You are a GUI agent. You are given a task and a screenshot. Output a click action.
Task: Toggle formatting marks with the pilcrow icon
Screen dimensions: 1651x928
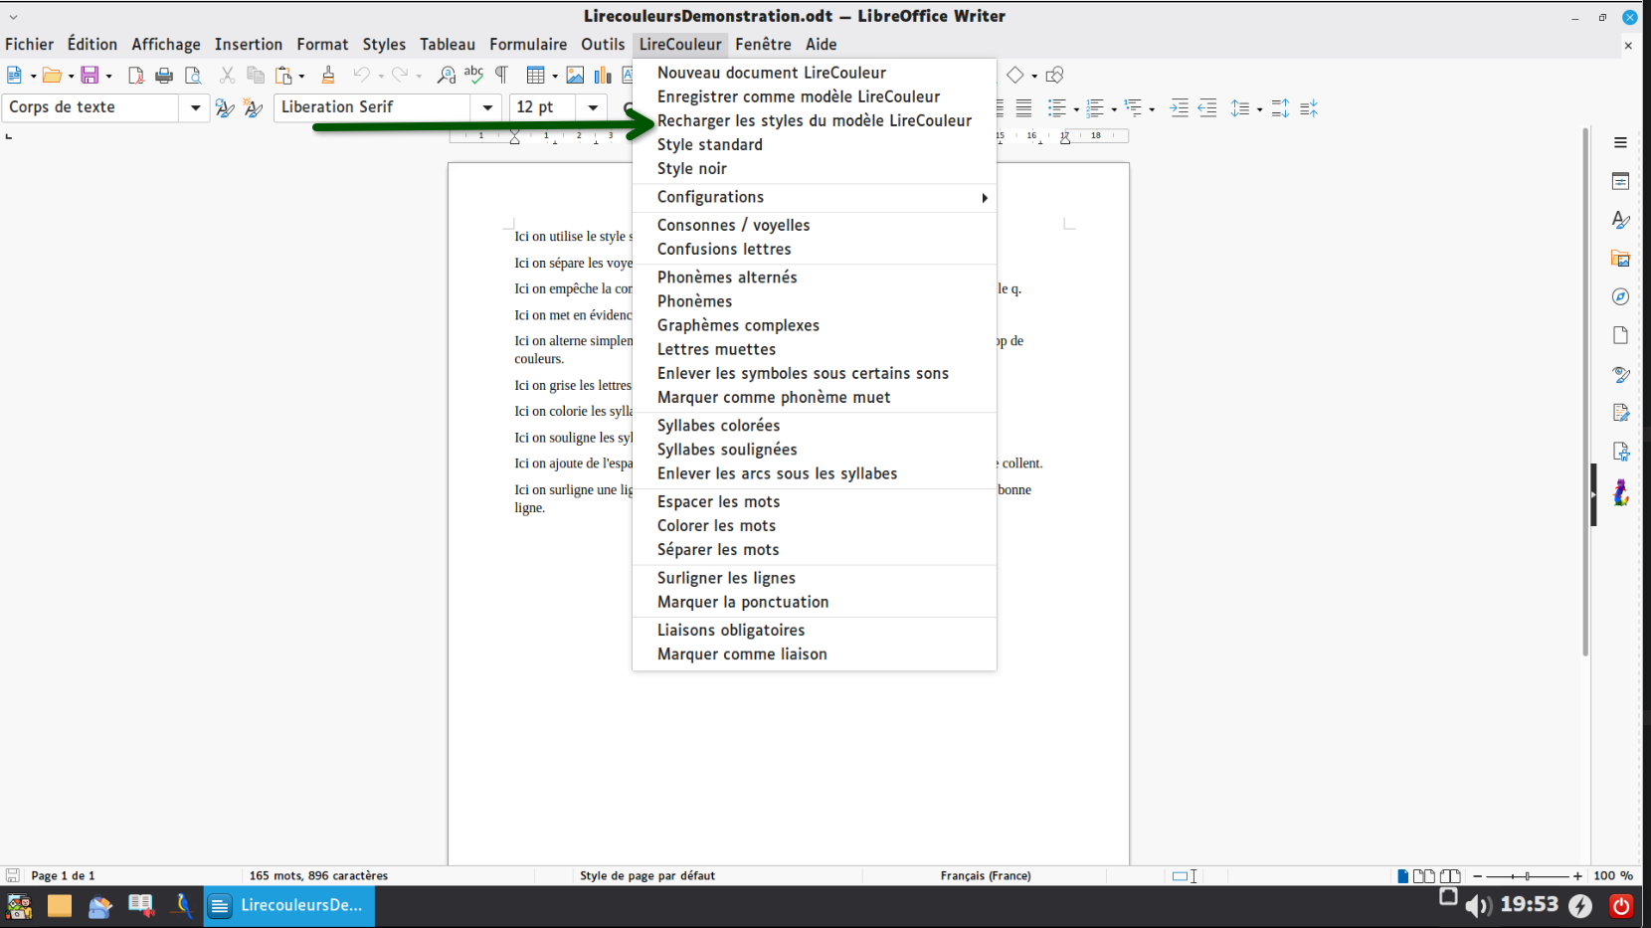pos(502,75)
